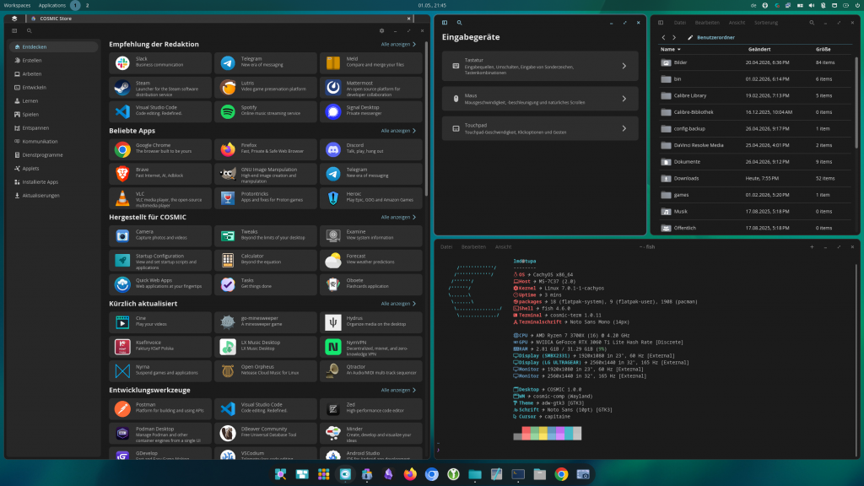Open the Tweaks app card
Image resolution: width=864 pixels, height=486 pixels.
click(265, 235)
